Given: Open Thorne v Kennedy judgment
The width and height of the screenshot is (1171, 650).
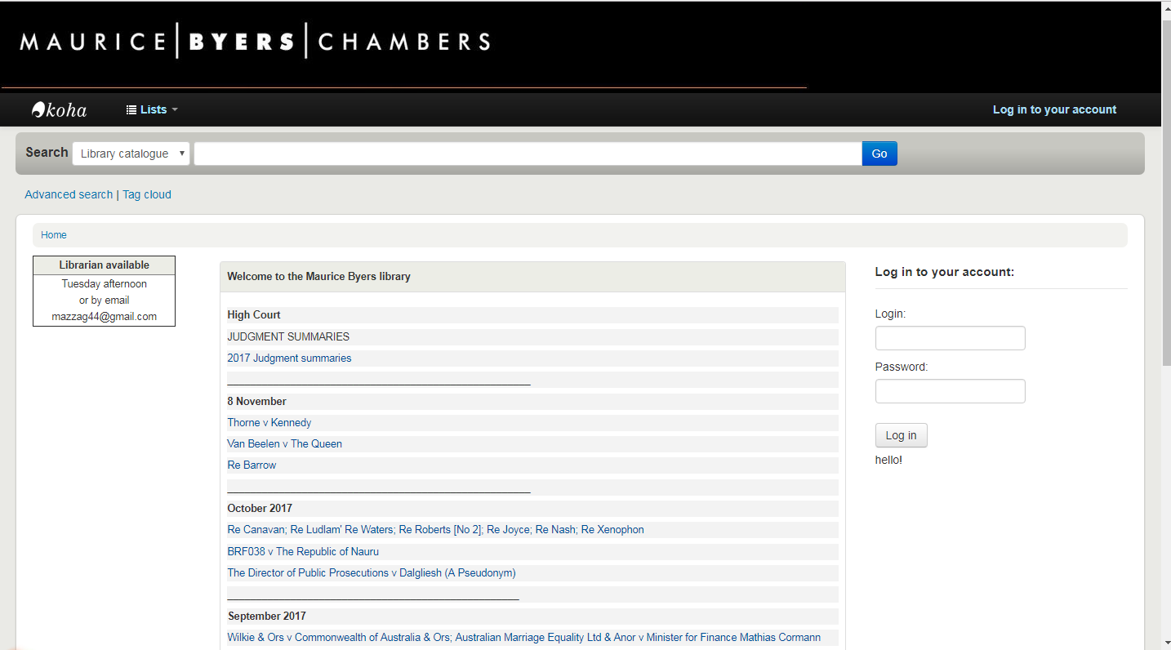Looking at the screenshot, I should click(x=269, y=422).
